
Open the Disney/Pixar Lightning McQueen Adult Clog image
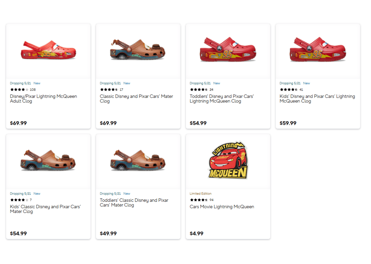click(48, 51)
